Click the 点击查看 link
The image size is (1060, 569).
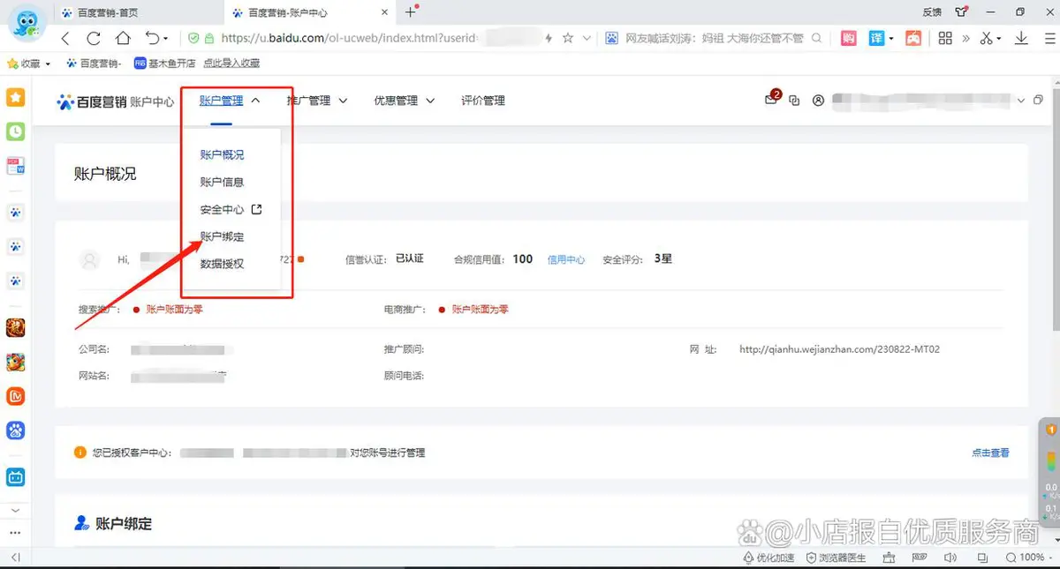pyautogui.click(x=990, y=453)
